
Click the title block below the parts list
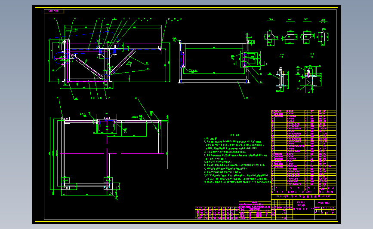[x=304, y=207]
